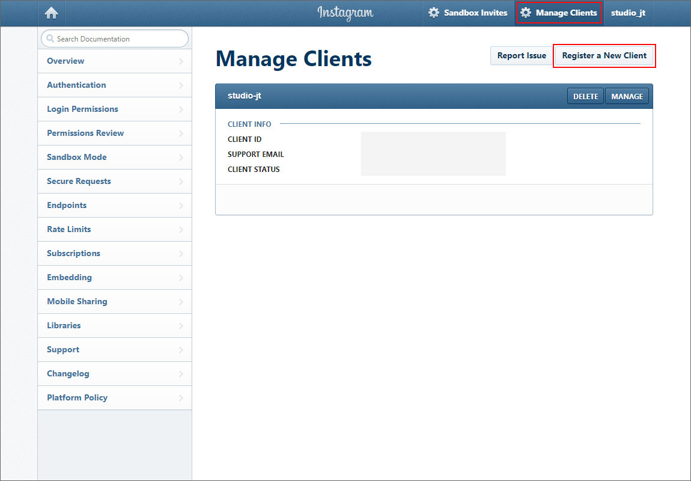Click the home icon in top bar
691x481 pixels.
[x=52, y=13]
